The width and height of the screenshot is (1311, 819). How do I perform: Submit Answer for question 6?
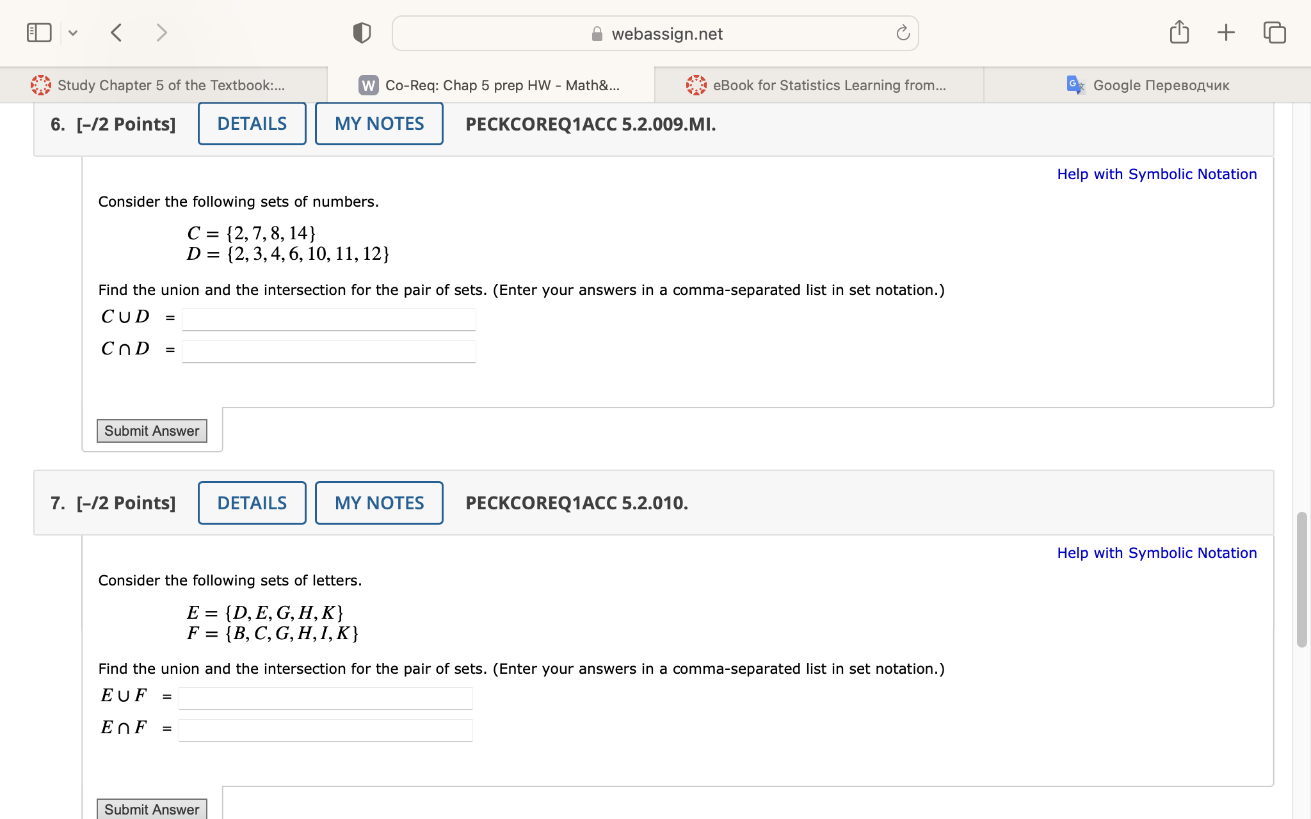[x=152, y=431]
